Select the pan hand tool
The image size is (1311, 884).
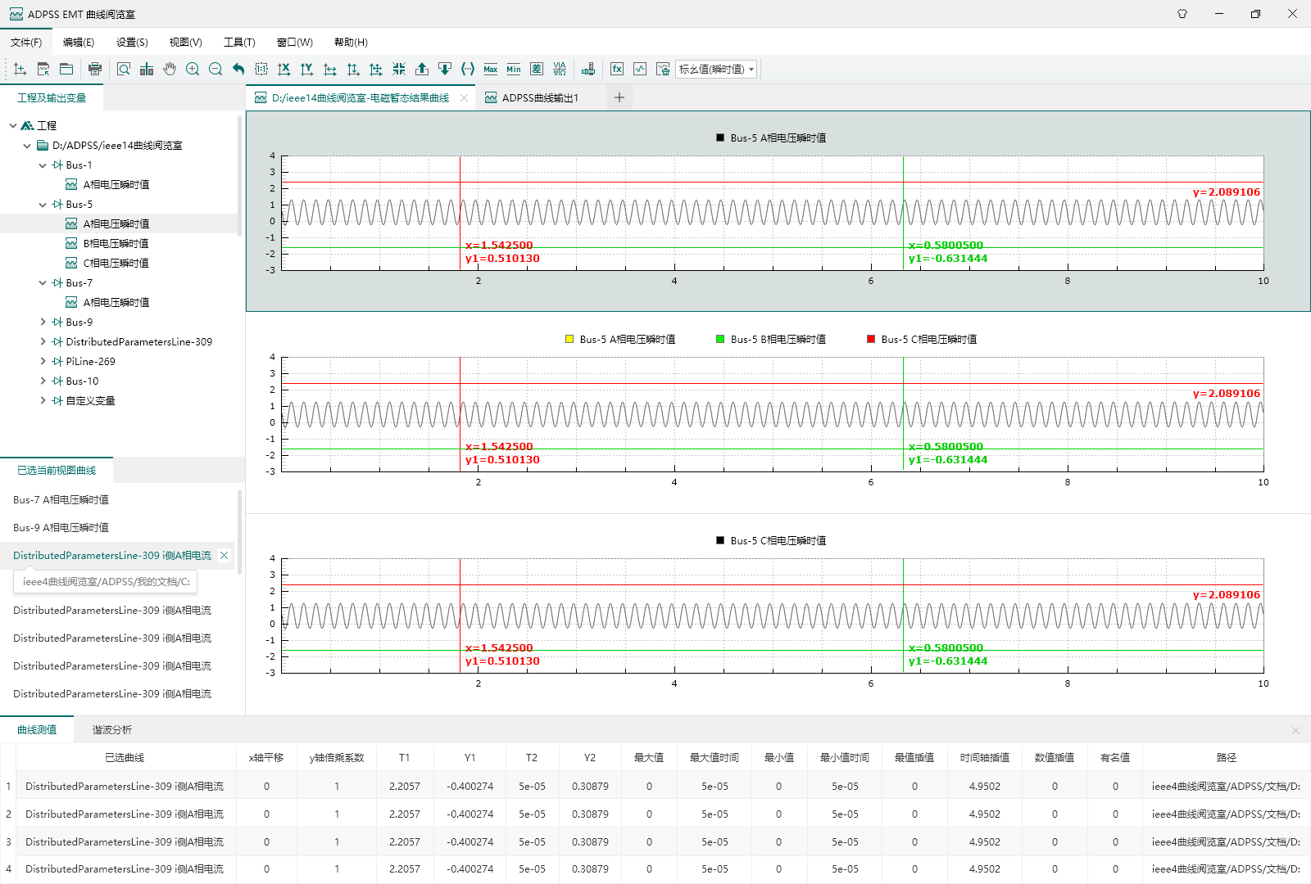[170, 70]
